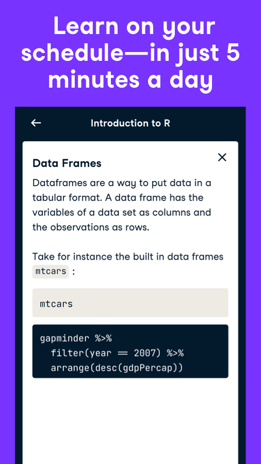Tap the Dataframes description paragraph
The height and width of the screenshot is (464, 261).
click(x=122, y=205)
